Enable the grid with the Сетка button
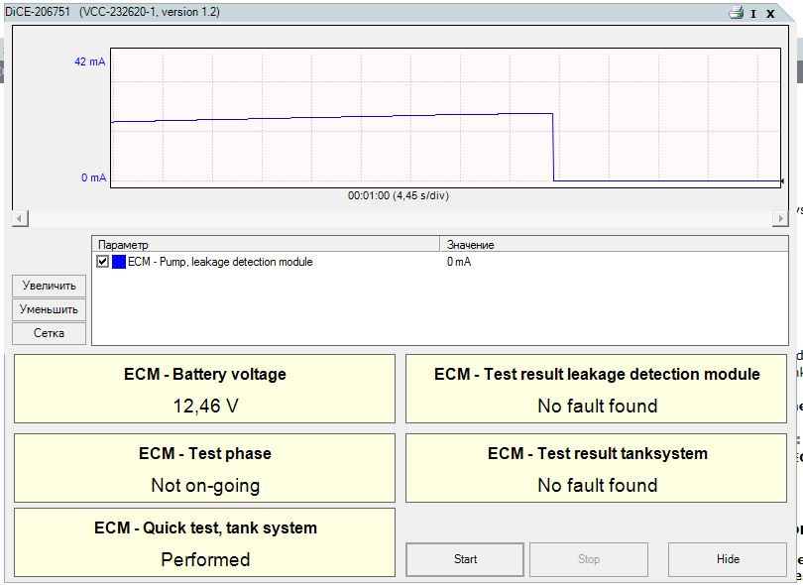 point(48,333)
